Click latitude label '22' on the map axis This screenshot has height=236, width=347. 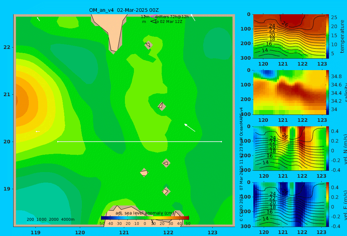[7, 47]
